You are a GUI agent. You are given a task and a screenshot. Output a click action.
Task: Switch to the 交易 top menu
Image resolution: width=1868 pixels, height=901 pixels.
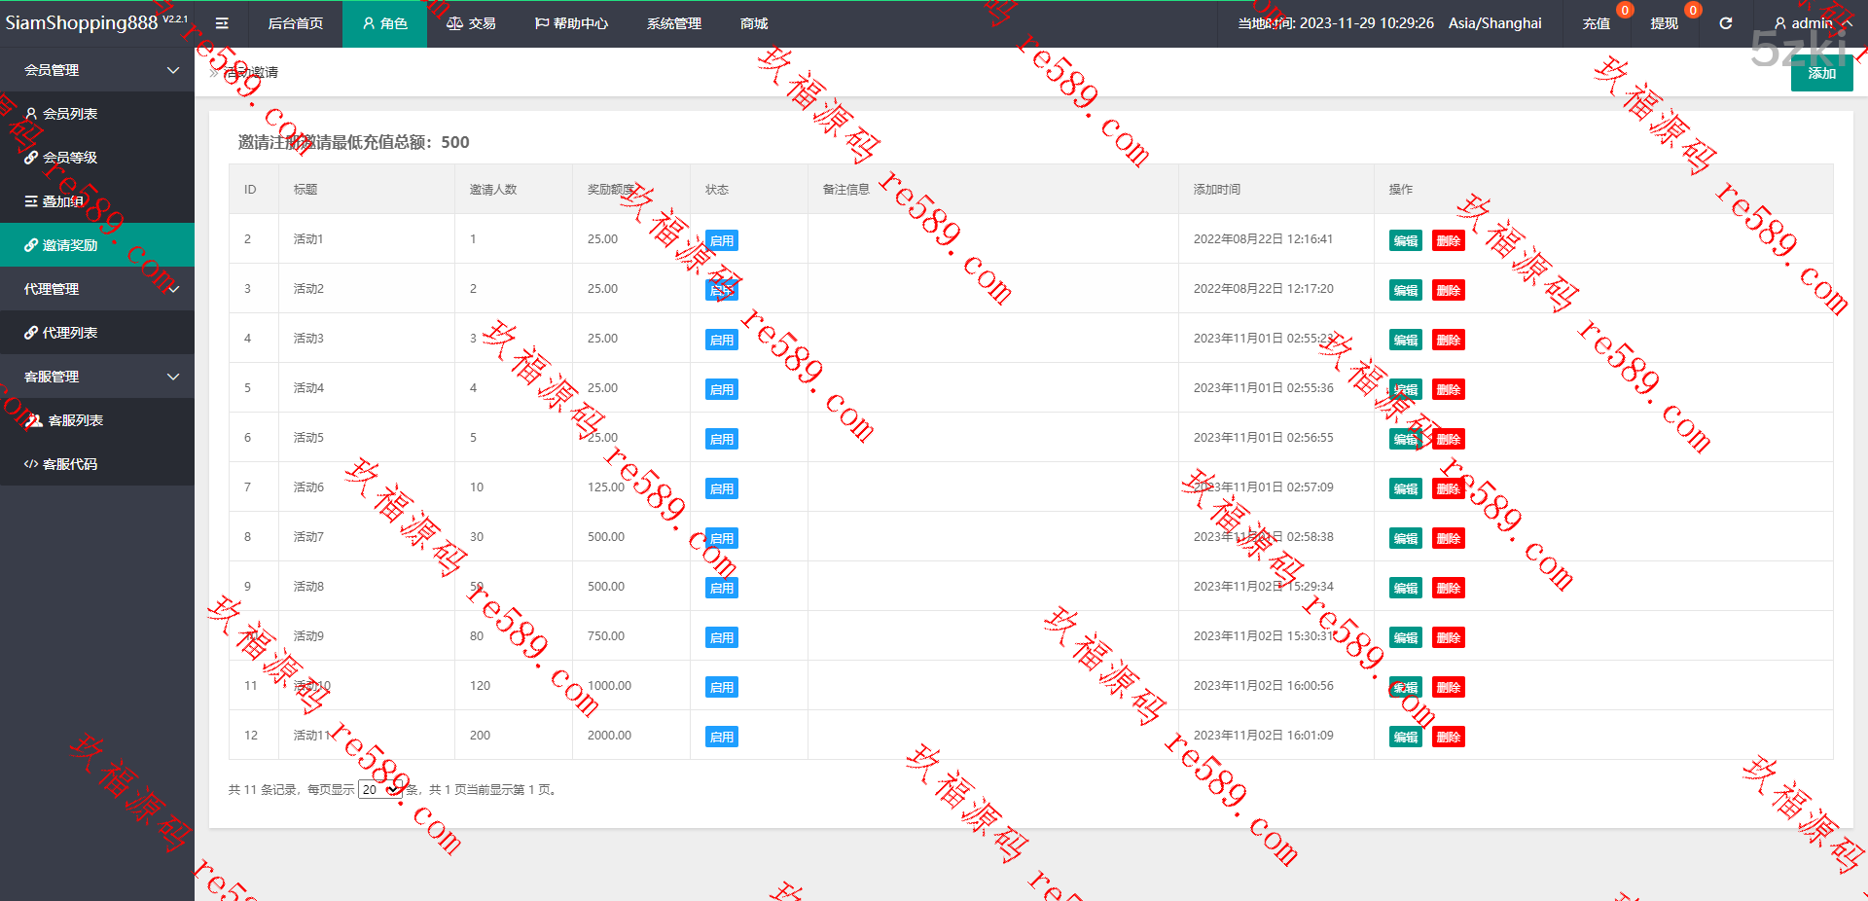tap(471, 23)
